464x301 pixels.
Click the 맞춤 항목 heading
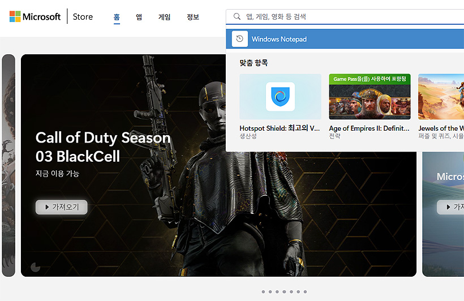click(x=254, y=63)
